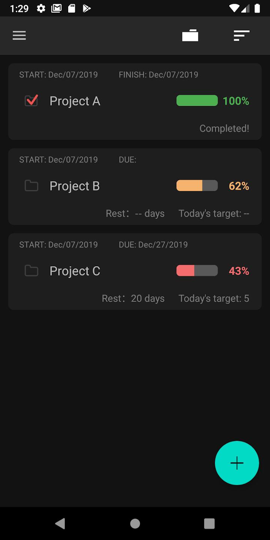Open the Project B title
The width and height of the screenshot is (270, 540).
[x=75, y=186]
